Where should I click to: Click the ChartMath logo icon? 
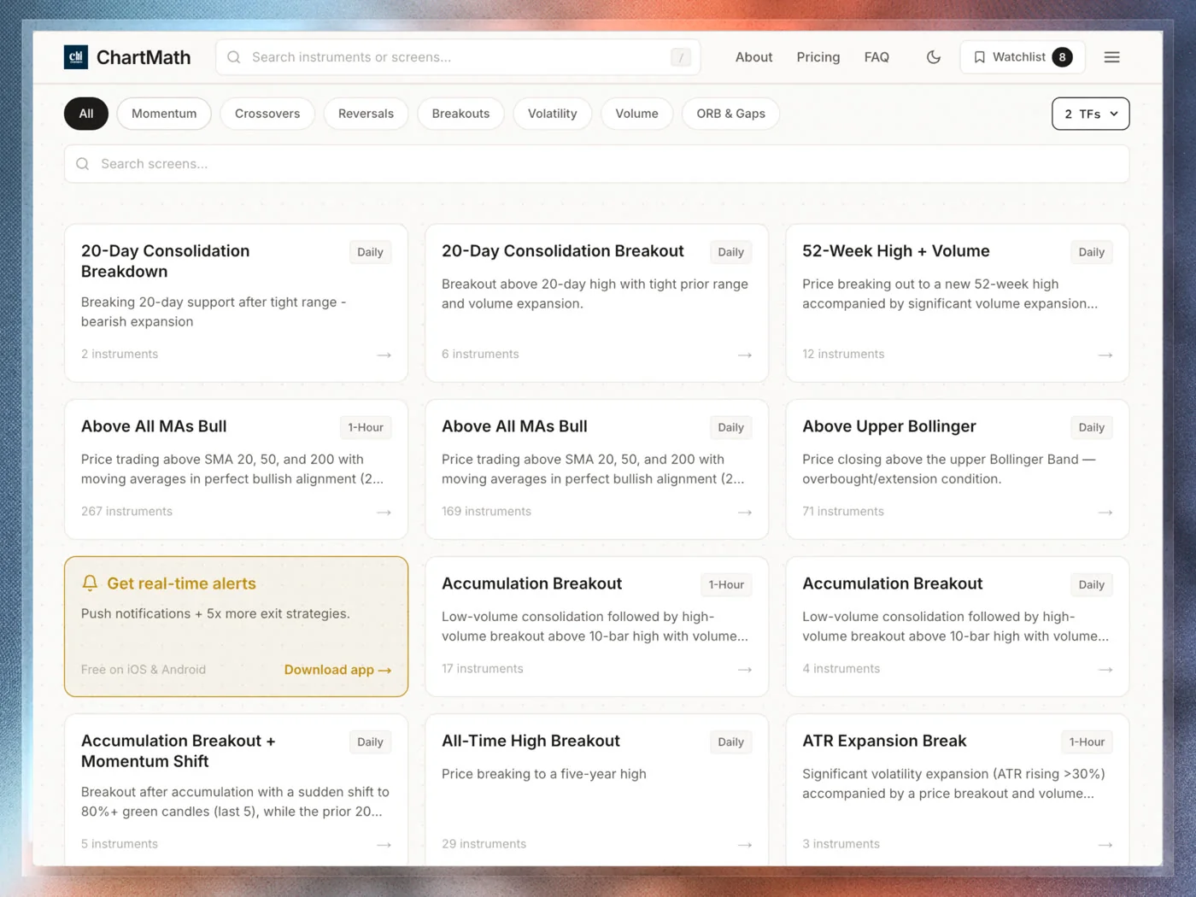[x=76, y=57]
